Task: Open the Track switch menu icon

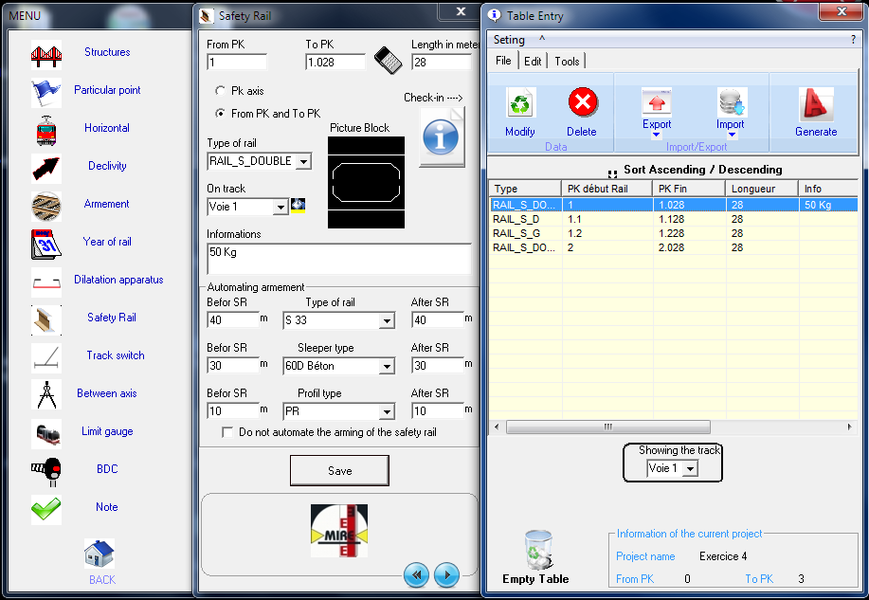Action: 45,356
